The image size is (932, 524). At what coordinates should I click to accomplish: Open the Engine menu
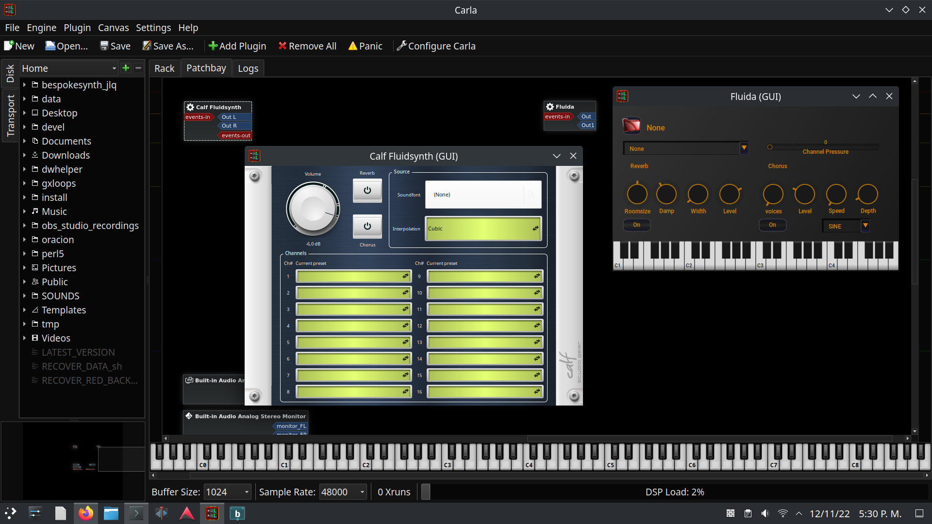(x=41, y=28)
